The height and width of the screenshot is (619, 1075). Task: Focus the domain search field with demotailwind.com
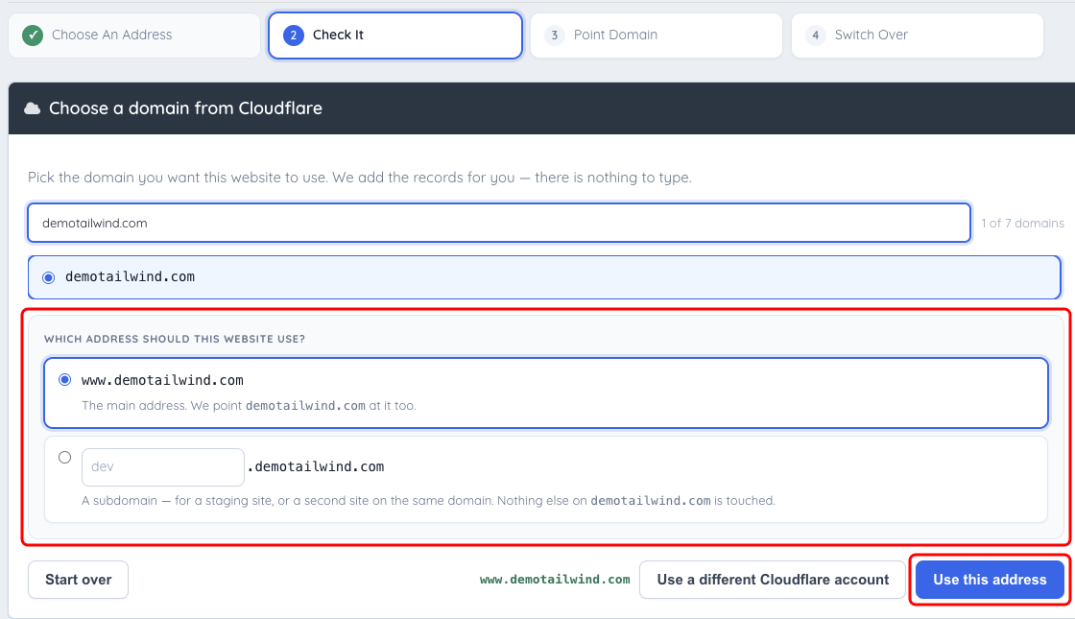[499, 223]
